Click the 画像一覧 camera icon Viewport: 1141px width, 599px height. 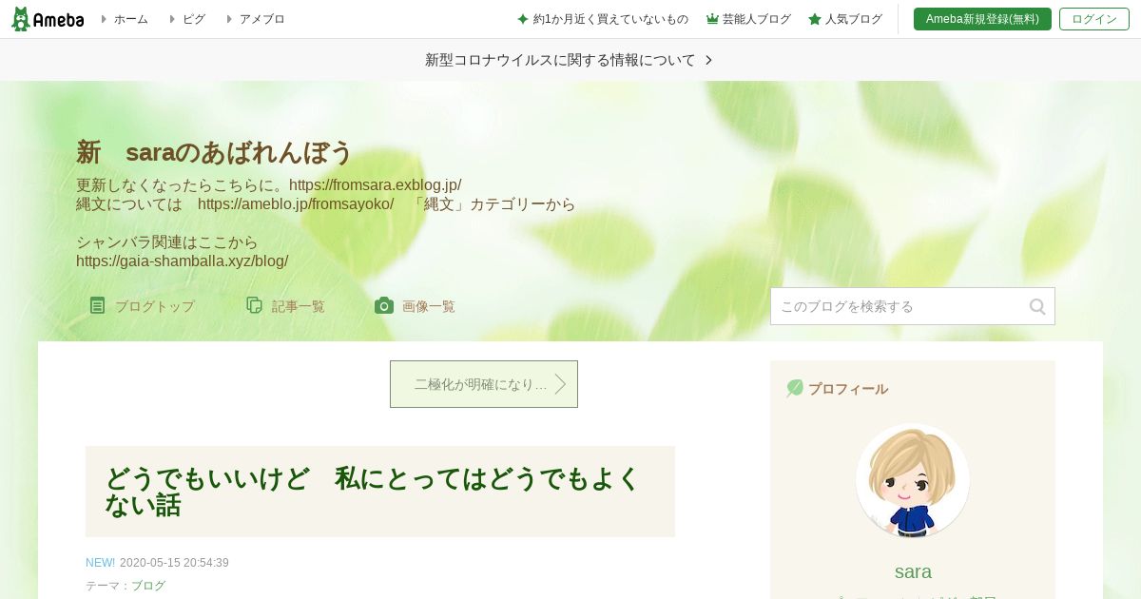click(384, 305)
